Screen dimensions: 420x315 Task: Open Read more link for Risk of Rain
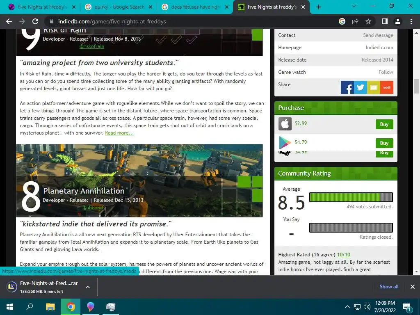click(119, 133)
